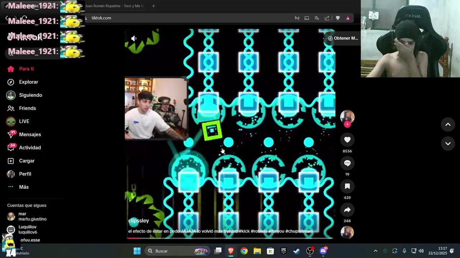Click the #chupistream hashtag
The width and height of the screenshot is (460, 258).
pyautogui.click(x=299, y=231)
